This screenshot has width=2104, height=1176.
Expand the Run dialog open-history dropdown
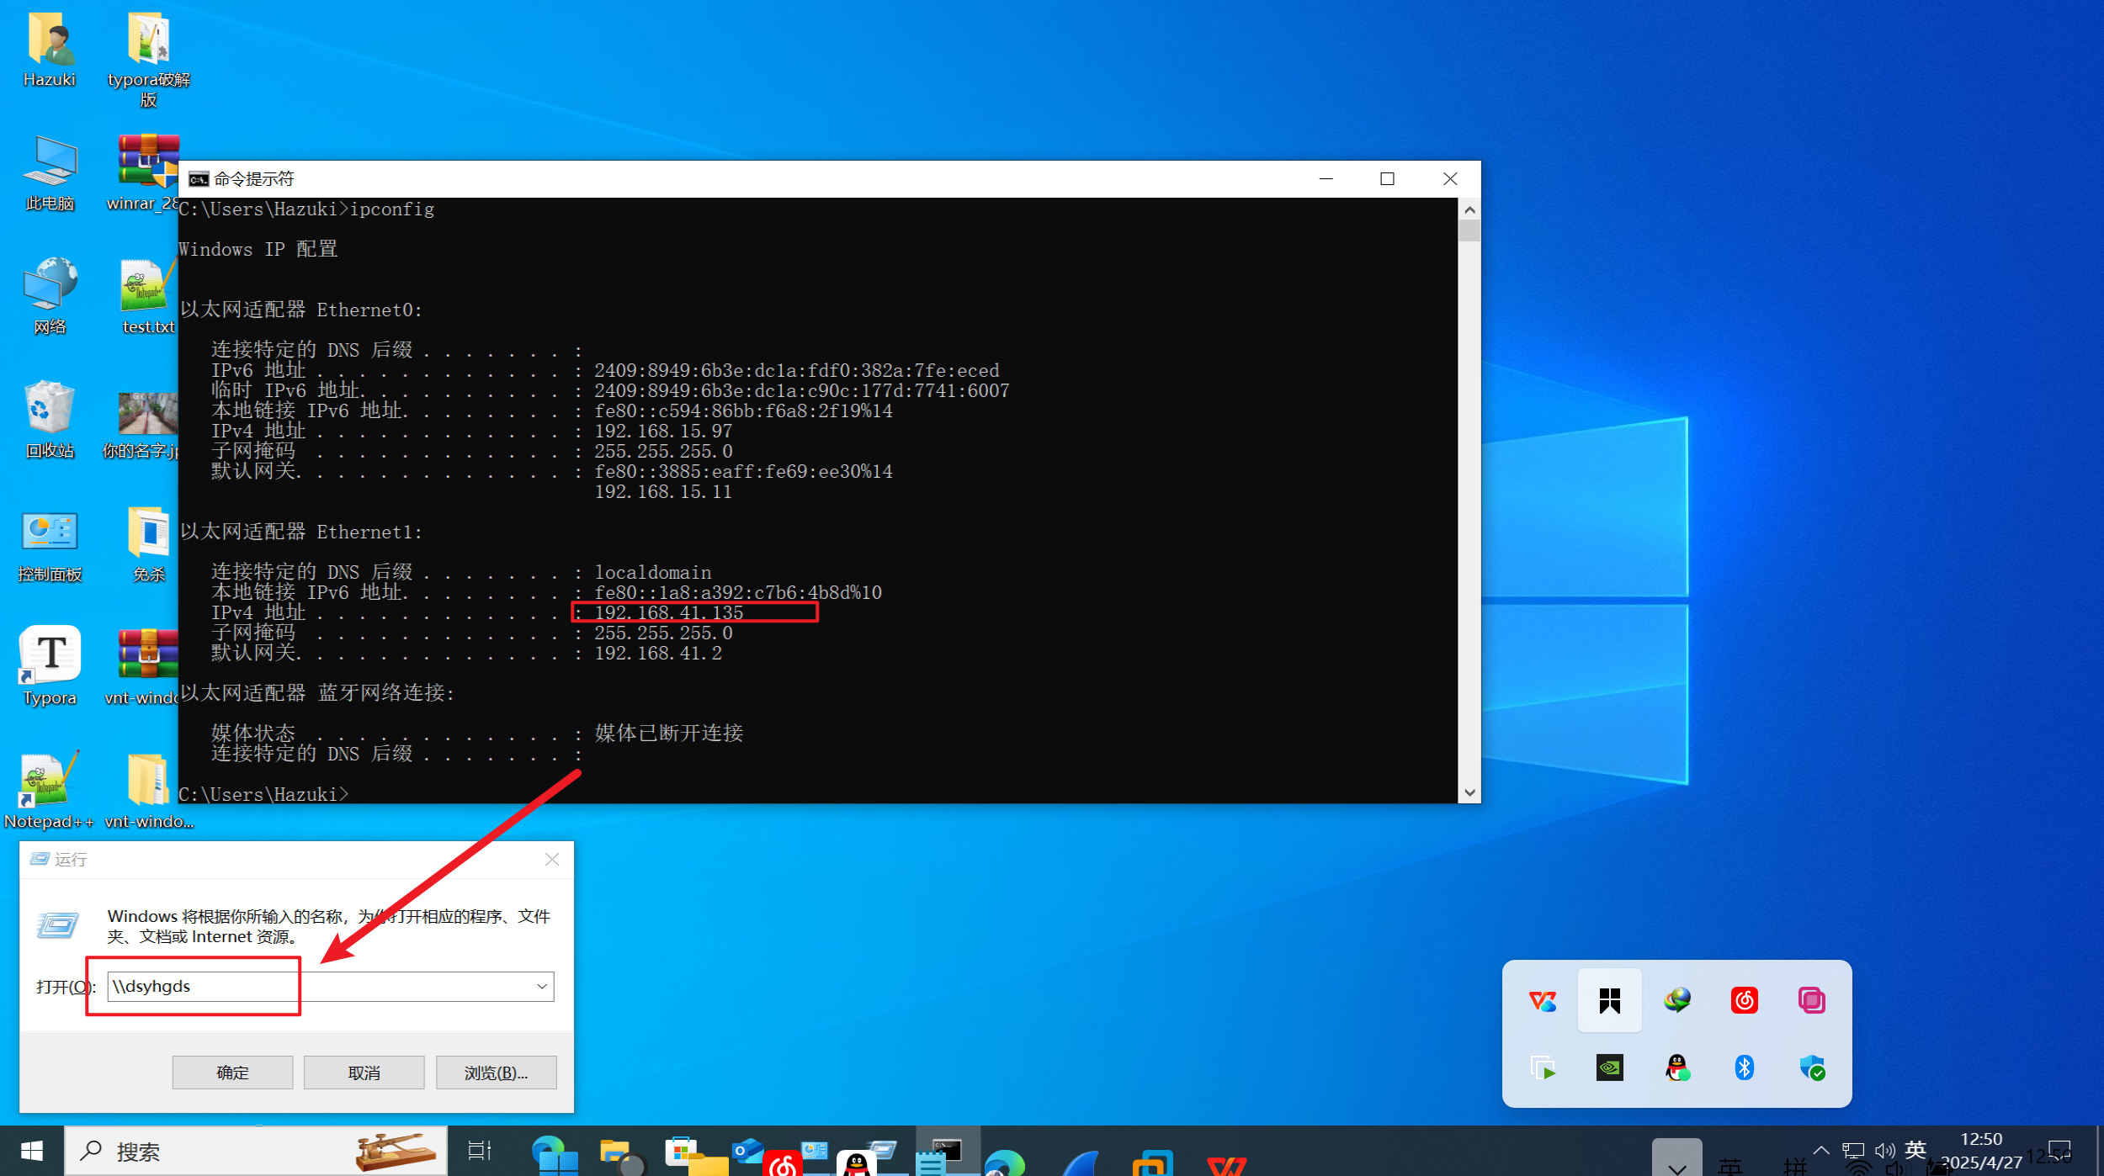coord(542,986)
